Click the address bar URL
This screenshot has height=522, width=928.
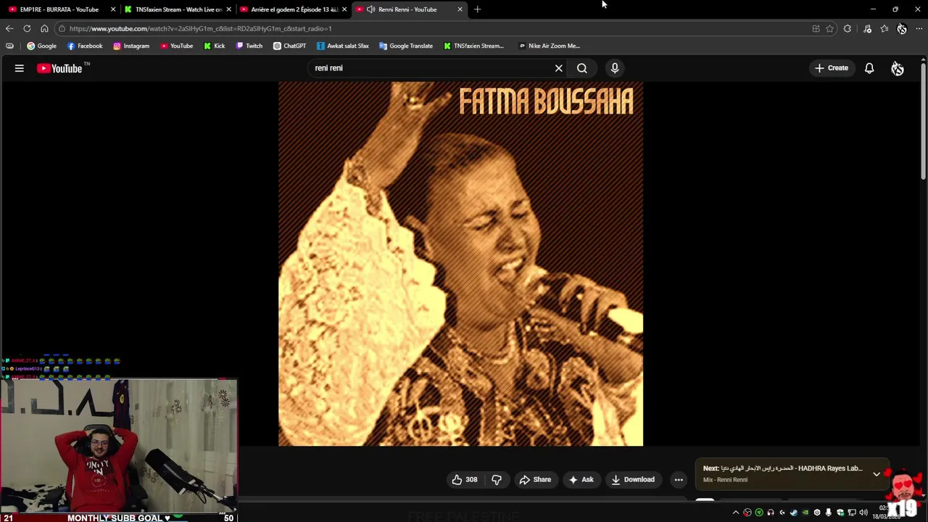tap(201, 28)
